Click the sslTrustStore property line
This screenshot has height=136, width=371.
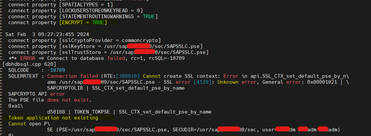(108, 52)
